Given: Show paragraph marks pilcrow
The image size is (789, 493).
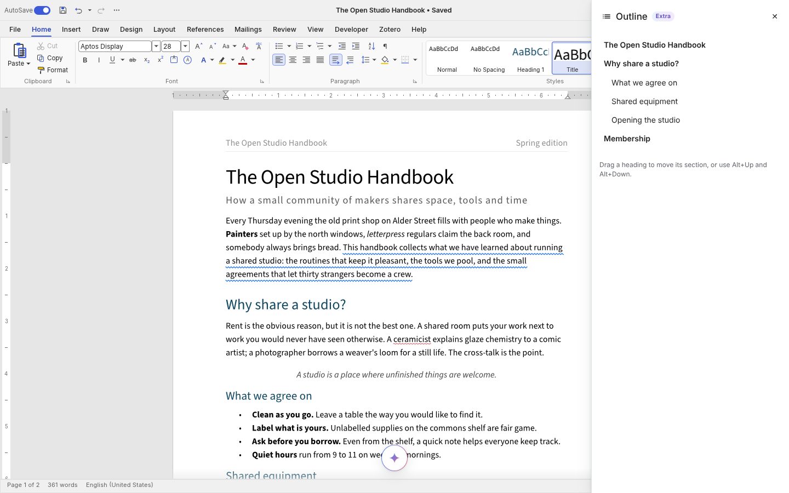Looking at the screenshot, I should coord(385,46).
